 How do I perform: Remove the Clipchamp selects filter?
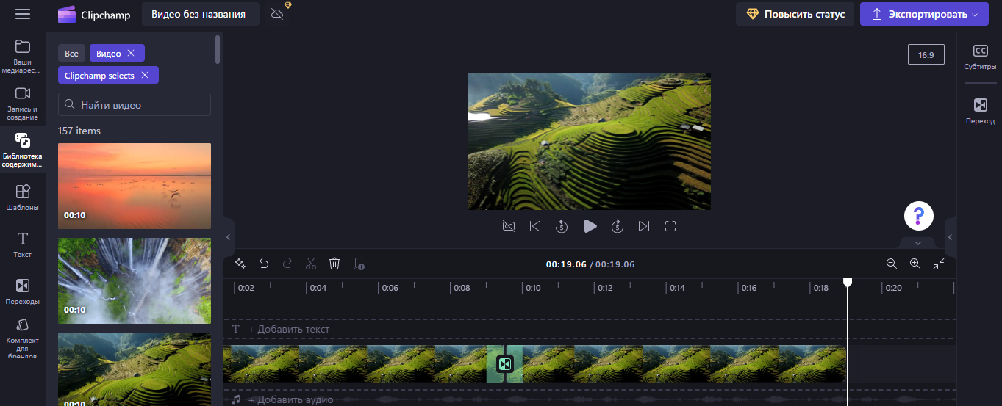pyautogui.click(x=145, y=75)
